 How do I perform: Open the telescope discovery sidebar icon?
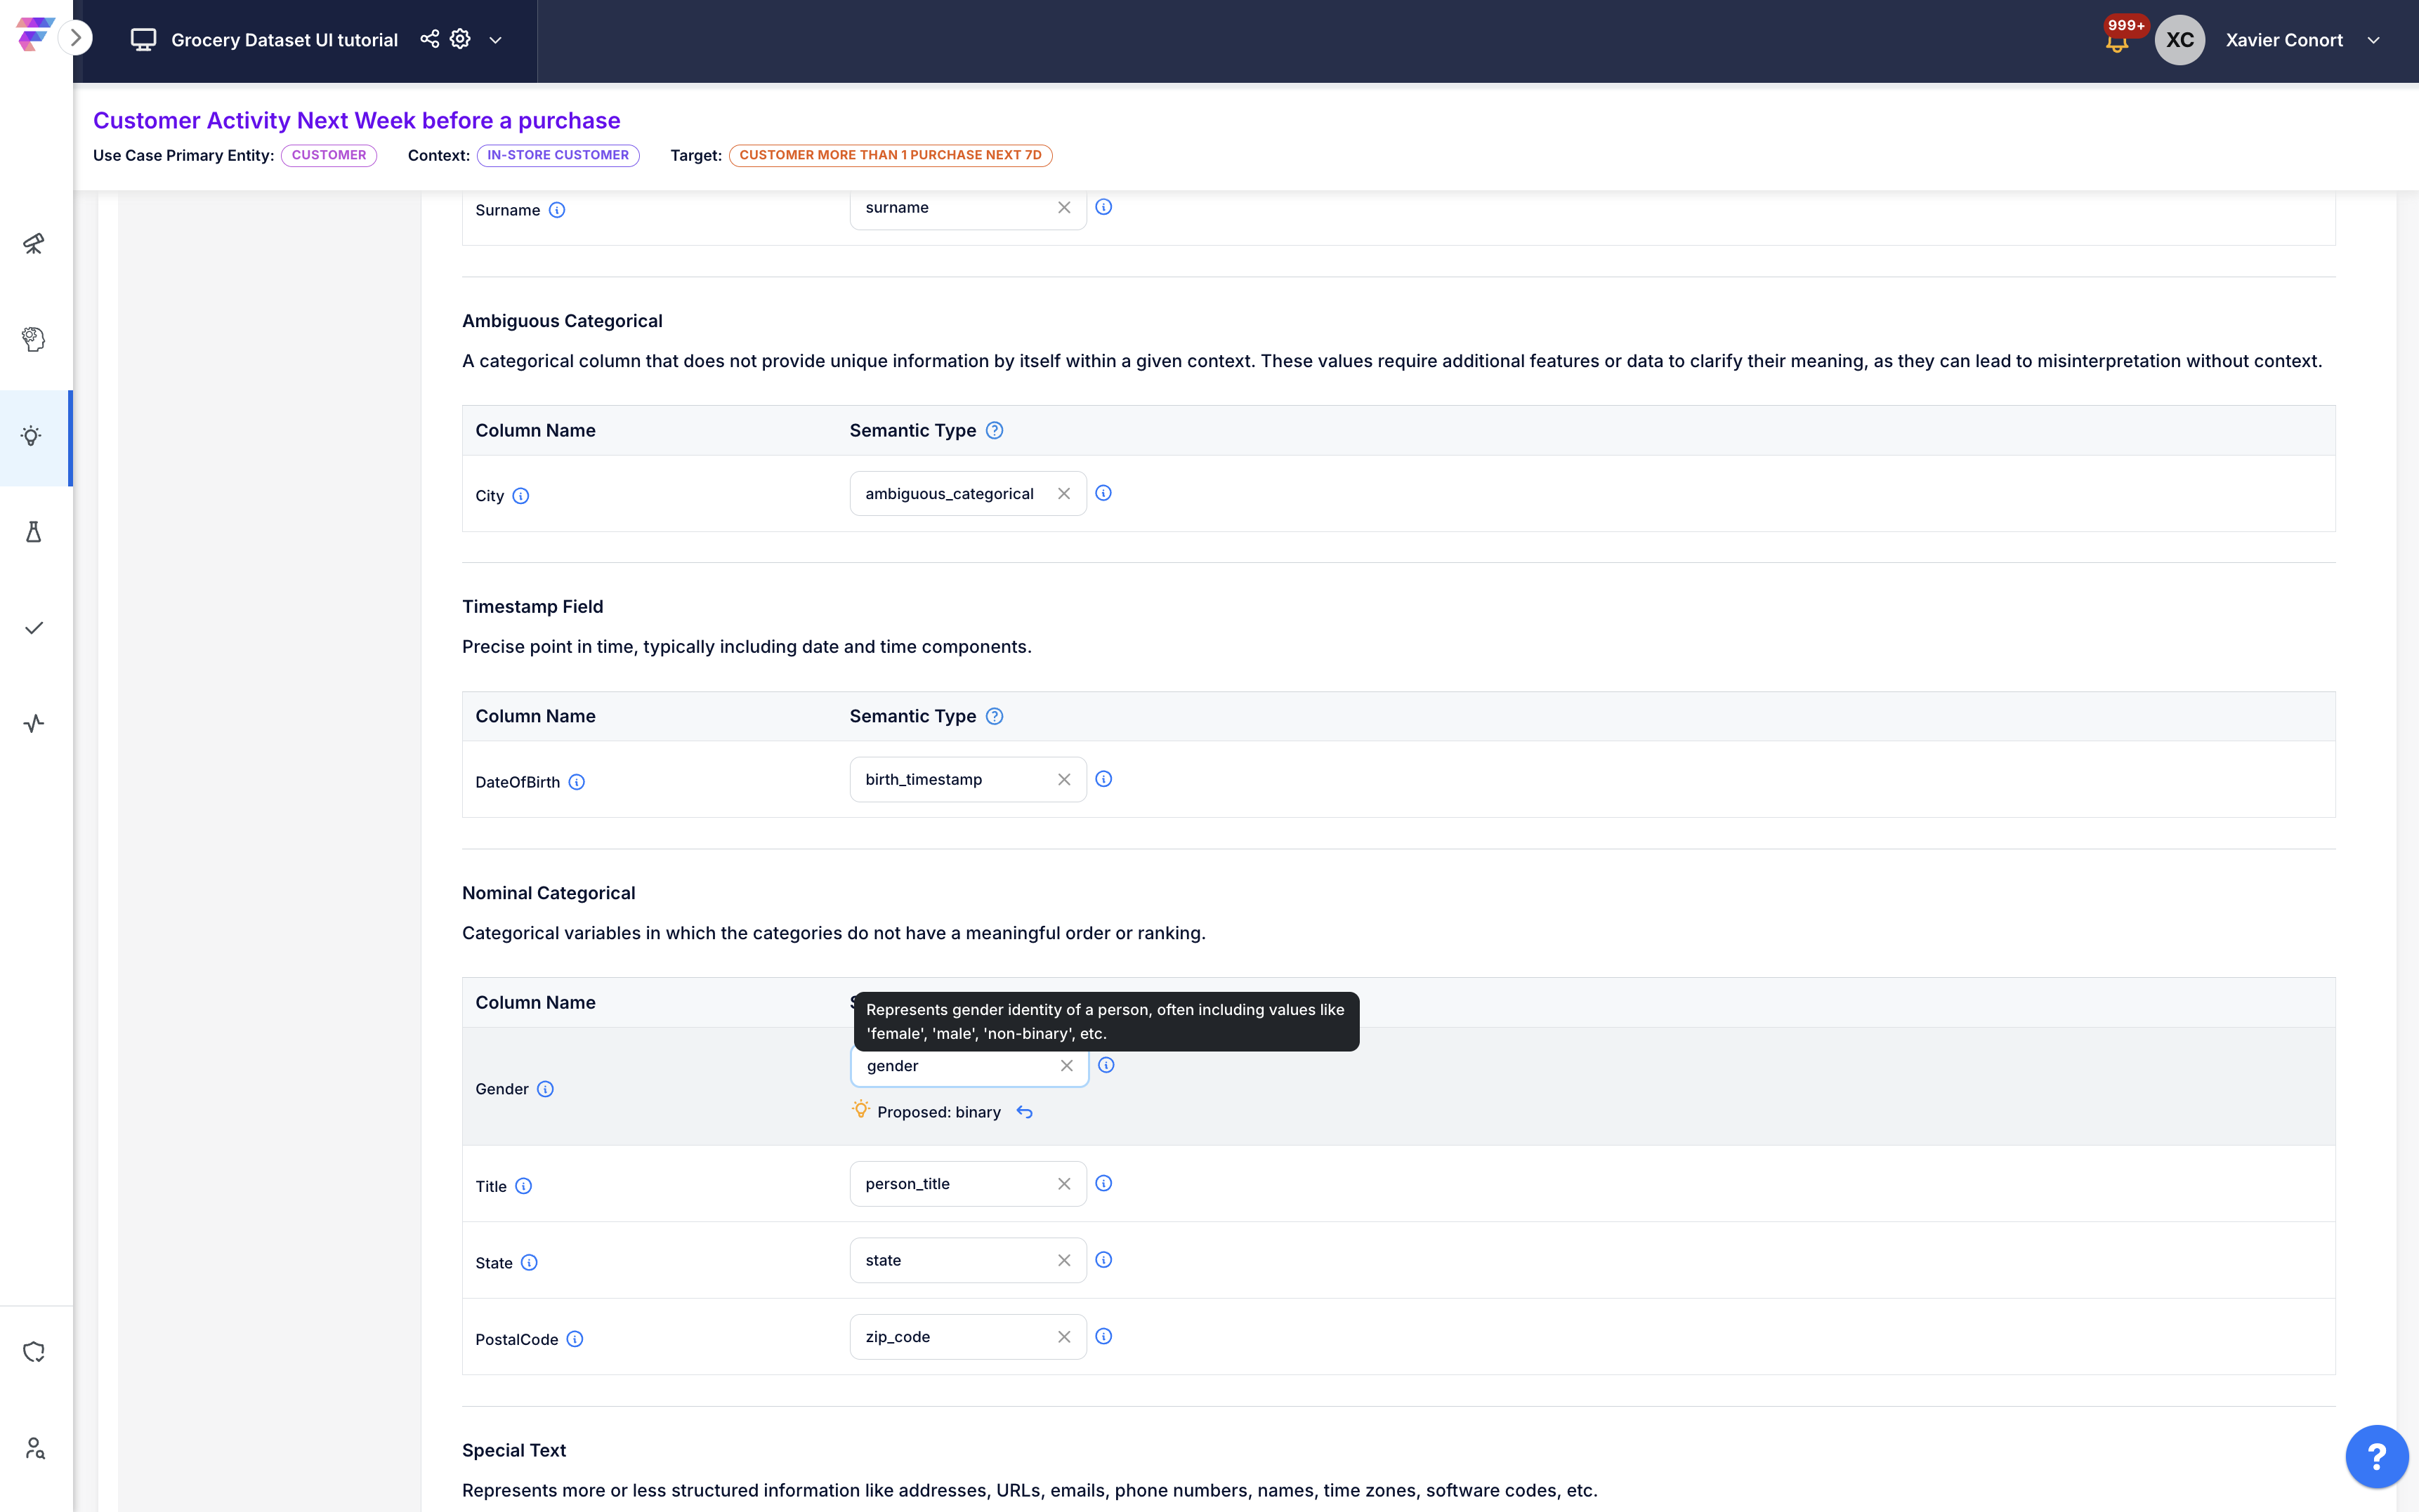(34, 243)
